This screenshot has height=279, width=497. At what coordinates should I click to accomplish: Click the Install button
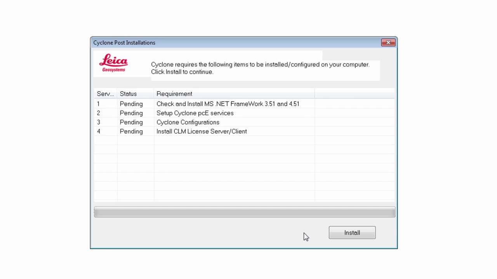coord(352,232)
